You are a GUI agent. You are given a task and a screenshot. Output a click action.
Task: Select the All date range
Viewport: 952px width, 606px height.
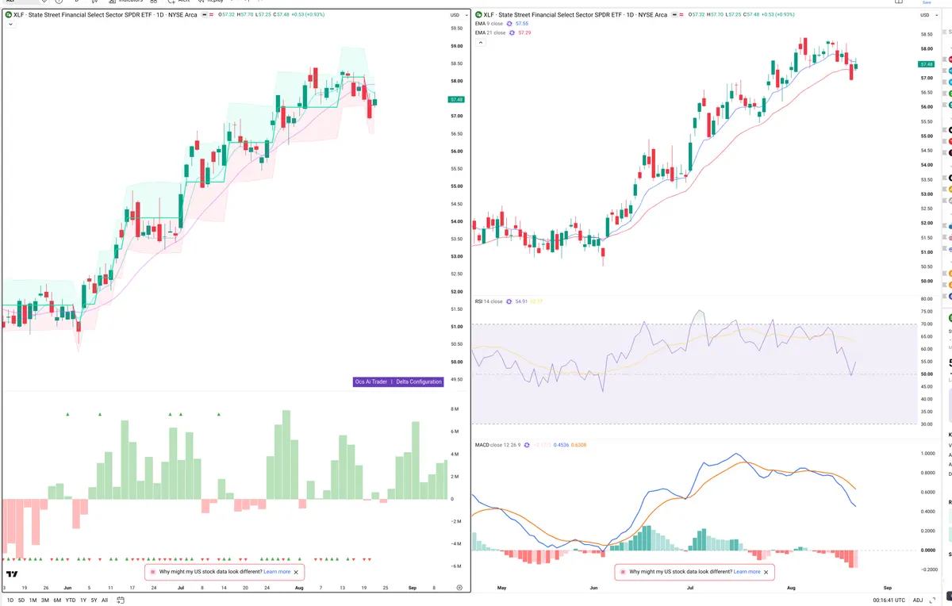(x=105, y=600)
